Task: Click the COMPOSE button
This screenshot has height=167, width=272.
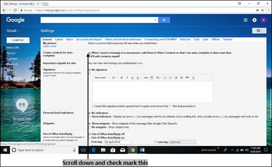Action: point(18,40)
